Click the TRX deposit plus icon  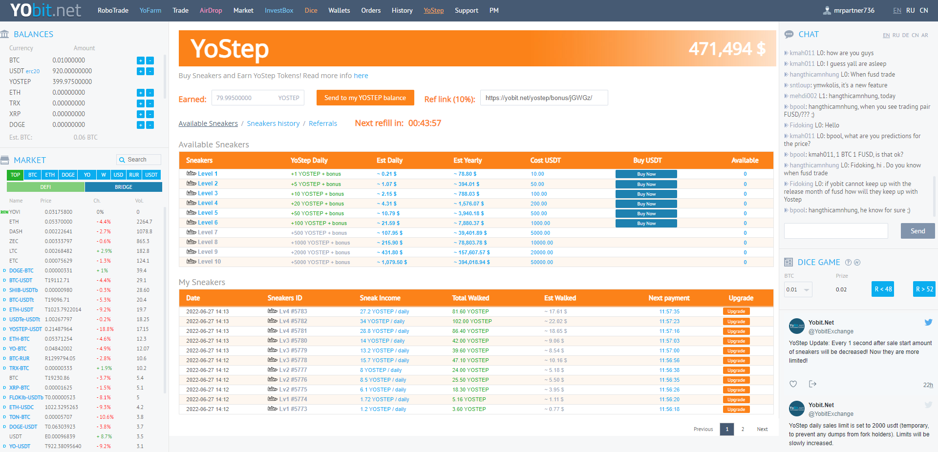141,103
